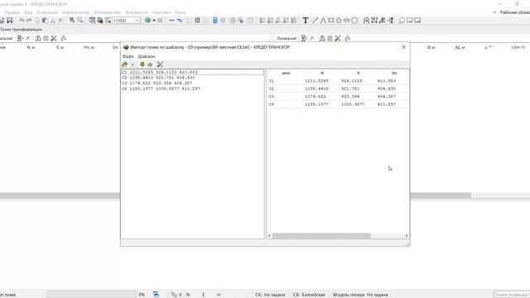Image resolution: width=530 pixels, height=298 pixels.
Task: Click the E column header in import table
Action: click(358, 73)
